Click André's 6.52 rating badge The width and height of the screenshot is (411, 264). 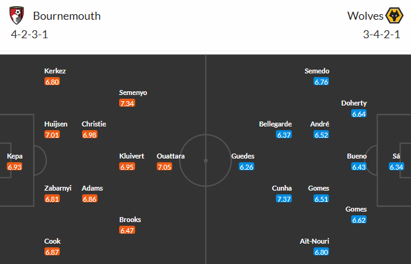point(322,134)
